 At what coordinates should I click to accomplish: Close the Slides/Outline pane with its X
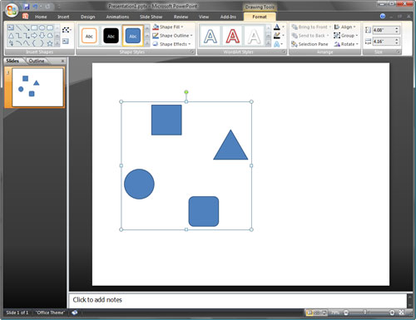coord(62,61)
